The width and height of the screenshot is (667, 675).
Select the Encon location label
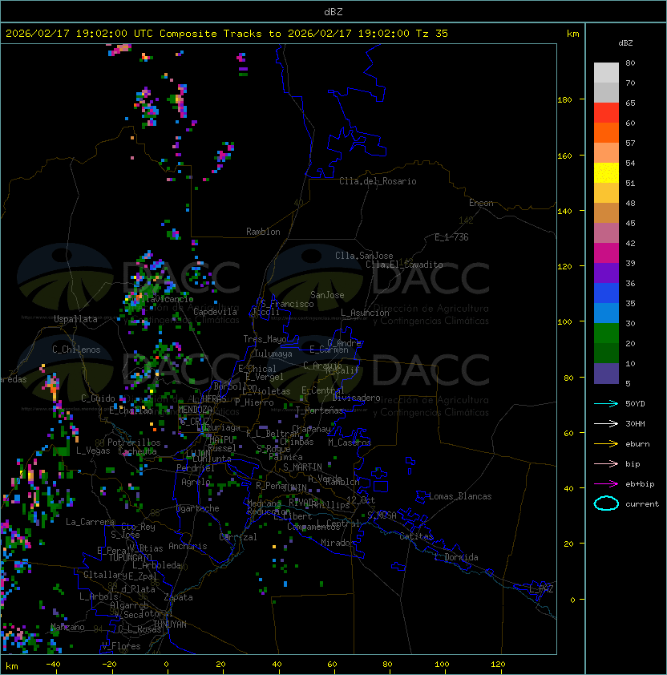[x=481, y=203]
